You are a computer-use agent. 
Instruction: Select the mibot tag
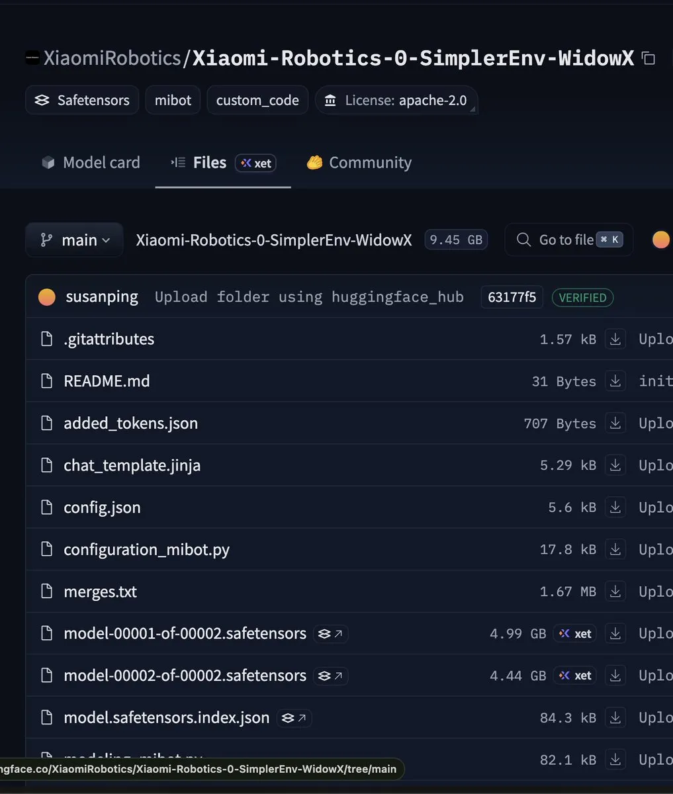pos(173,101)
